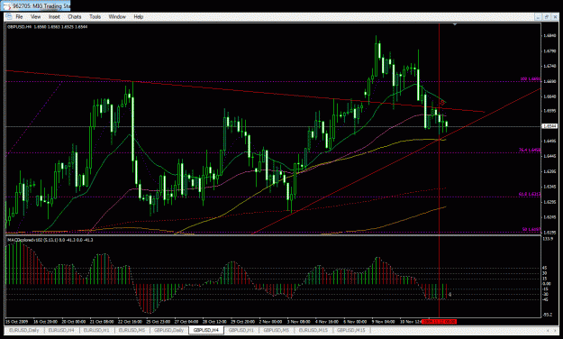
Task: Click the MACD scale value 45
Action: click(x=545, y=268)
